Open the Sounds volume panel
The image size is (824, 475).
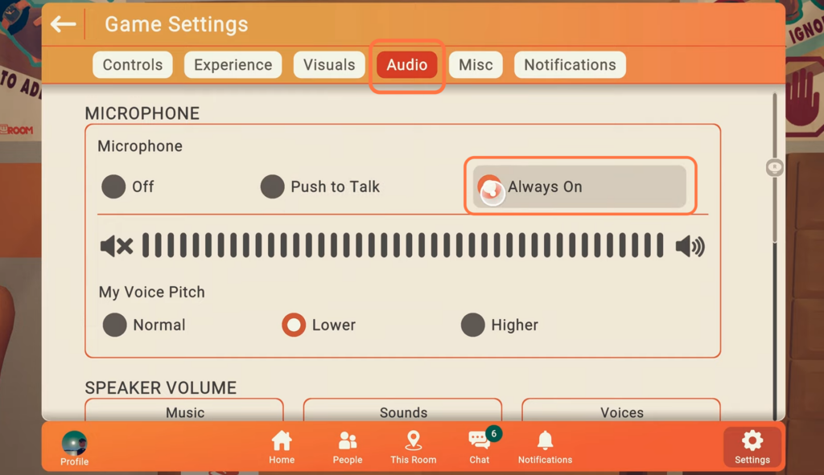pos(403,410)
